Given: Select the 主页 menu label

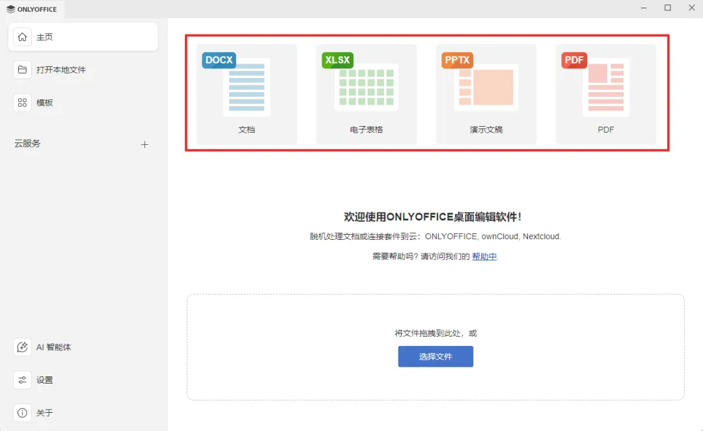Looking at the screenshot, I should coord(44,37).
